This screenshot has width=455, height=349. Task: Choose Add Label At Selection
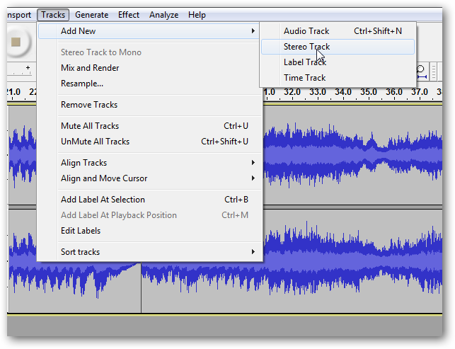point(149,200)
